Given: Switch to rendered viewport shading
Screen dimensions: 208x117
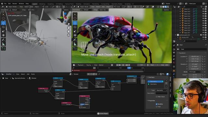Looking at the screenshot, I should pos(168,7).
